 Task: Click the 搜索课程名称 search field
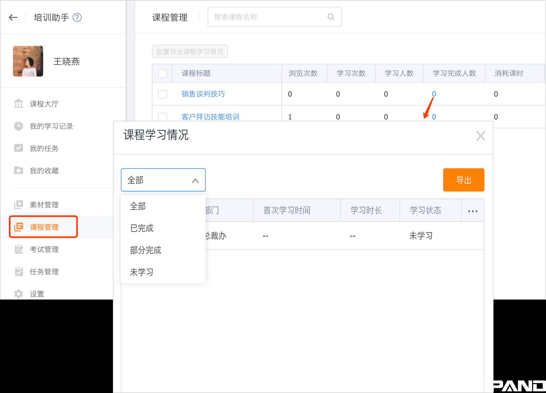(x=267, y=17)
